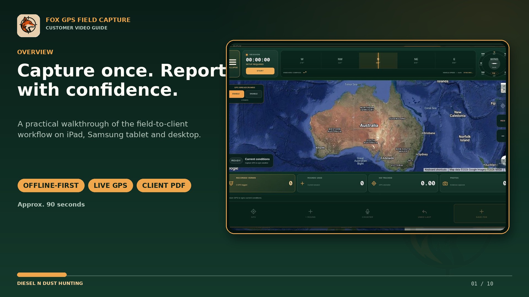Click the fox logo app icon
Viewport: 529px width, 297px height.
[28, 26]
